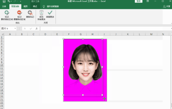172x109 pixels.
Task: Click 保留更改 checkmark button
Action: tap(50, 14)
